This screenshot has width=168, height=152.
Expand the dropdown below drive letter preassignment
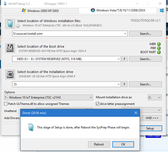(x=159, y=110)
